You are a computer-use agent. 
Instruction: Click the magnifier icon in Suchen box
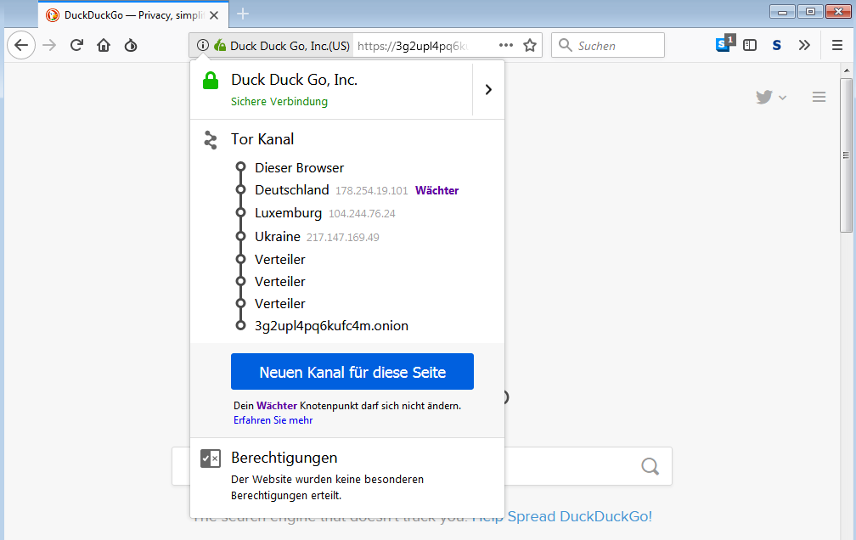tap(565, 45)
